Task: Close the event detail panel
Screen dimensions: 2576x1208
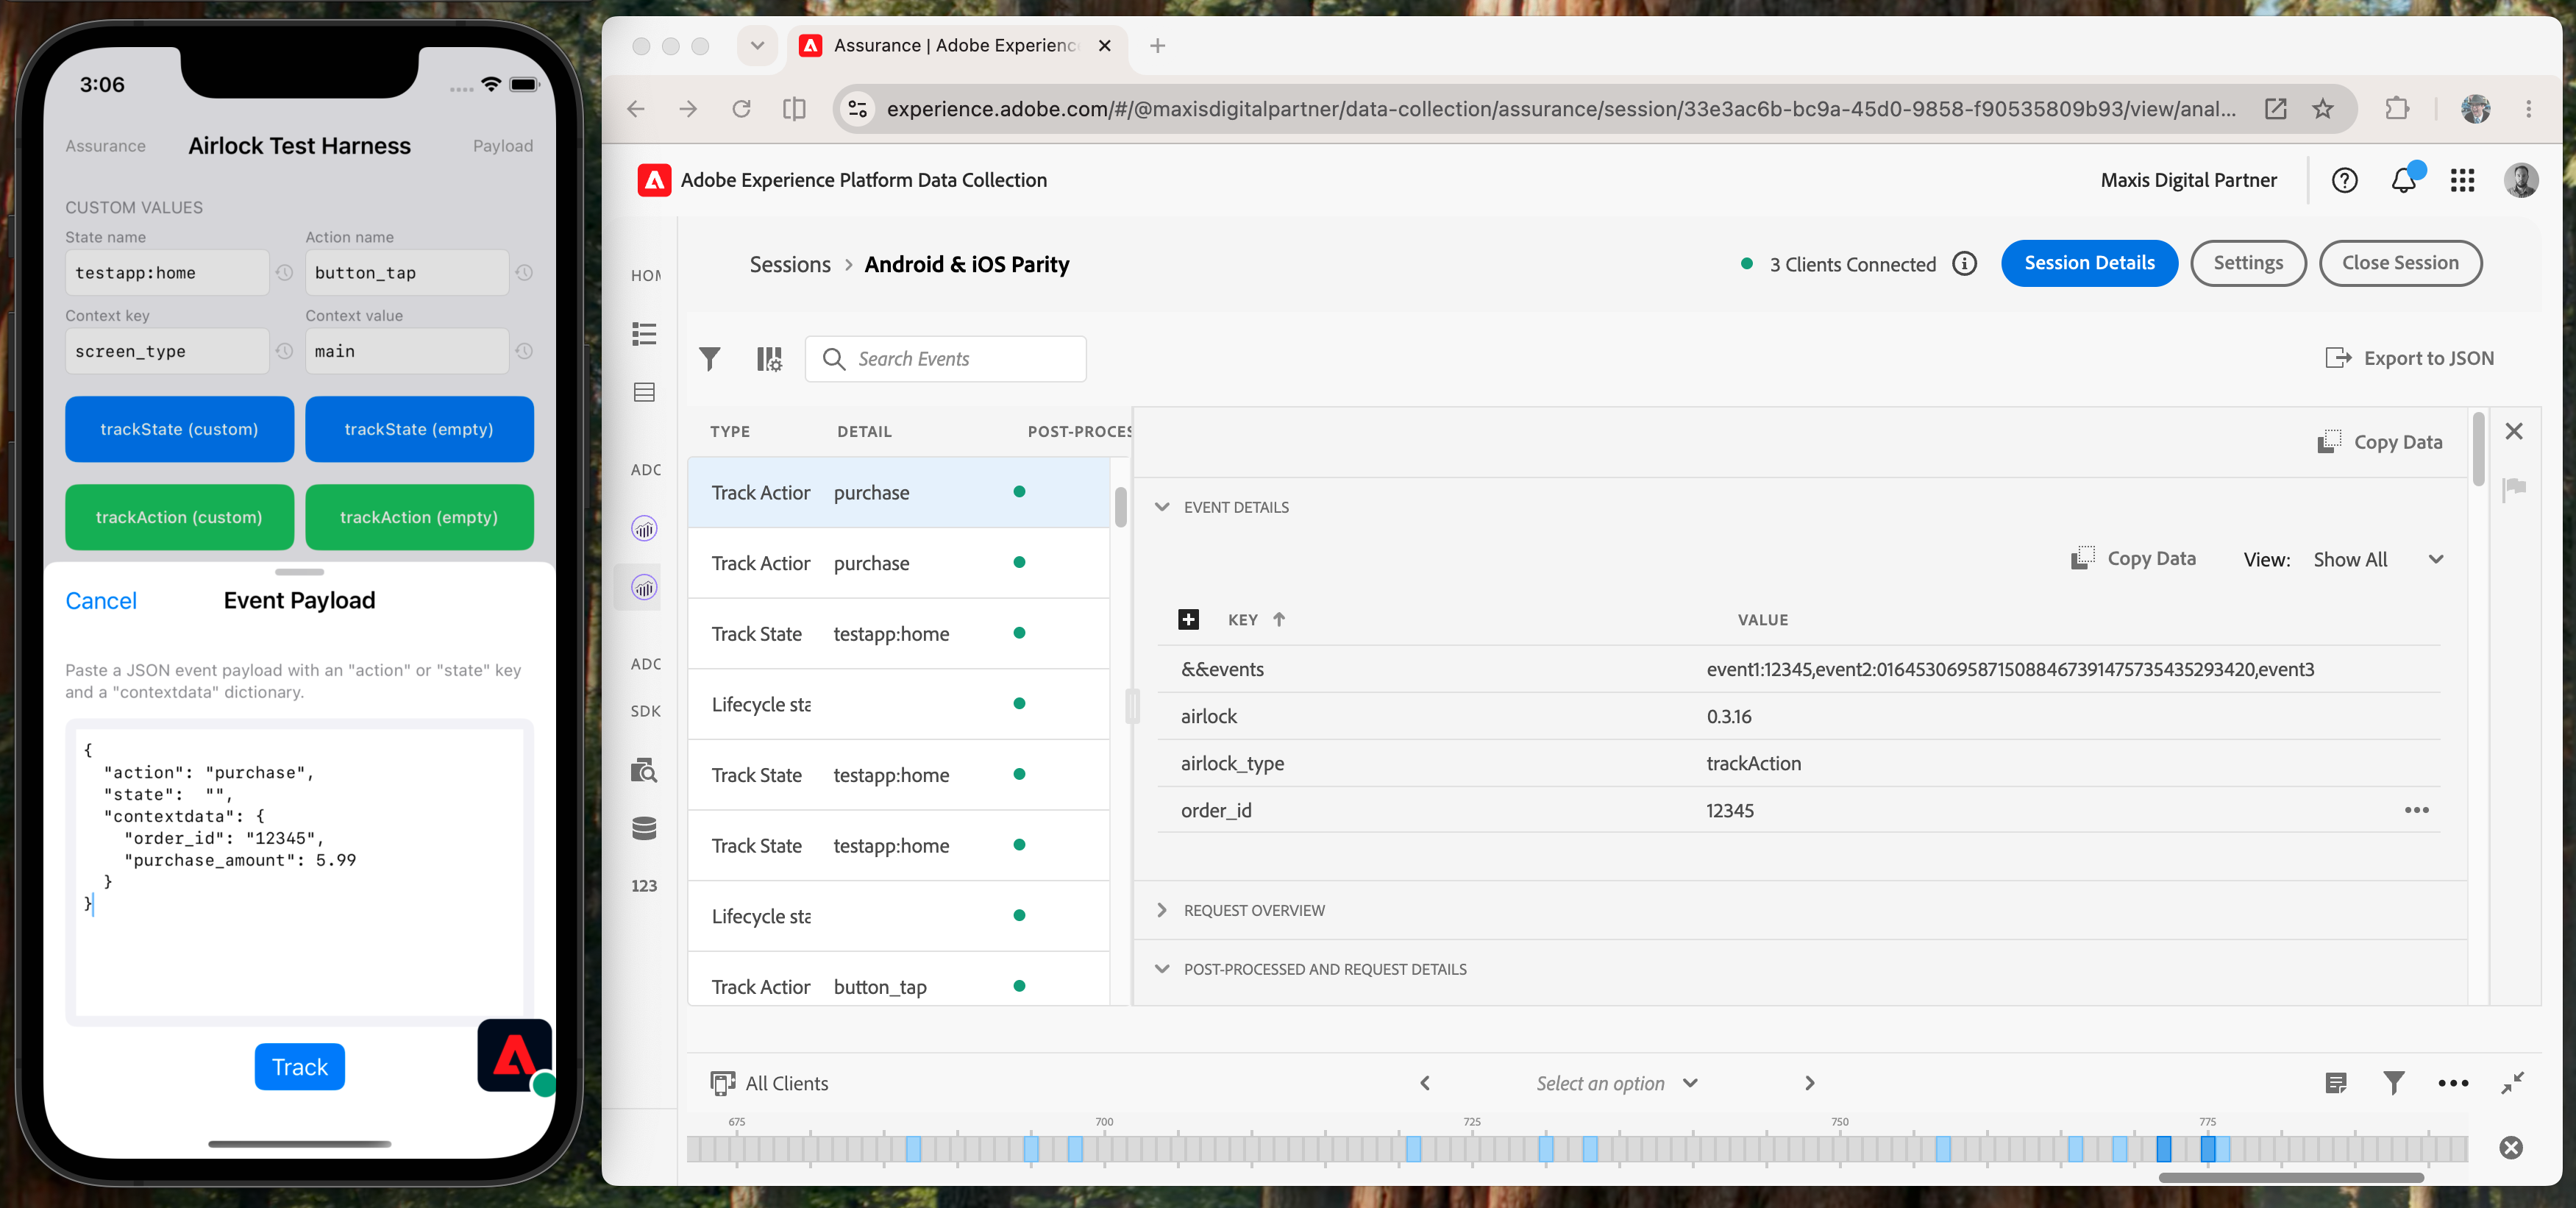Action: pos(2514,431)
